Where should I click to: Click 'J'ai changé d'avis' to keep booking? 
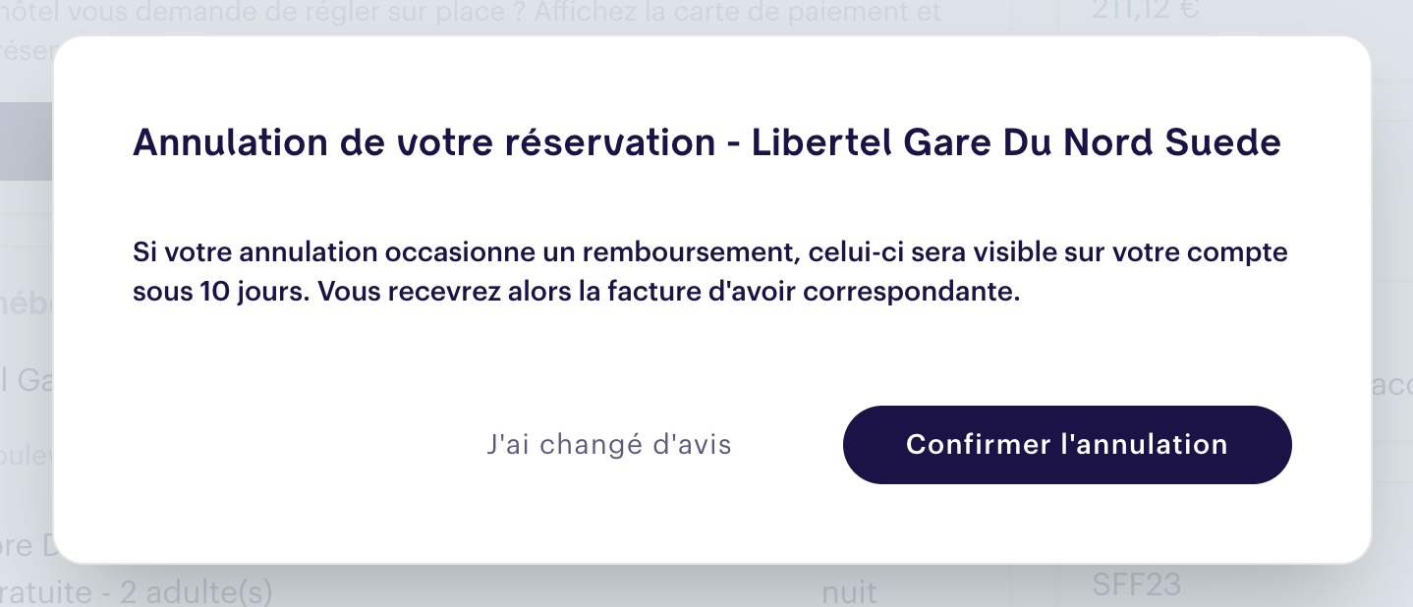pyautogui.click(x=608, y=444)
